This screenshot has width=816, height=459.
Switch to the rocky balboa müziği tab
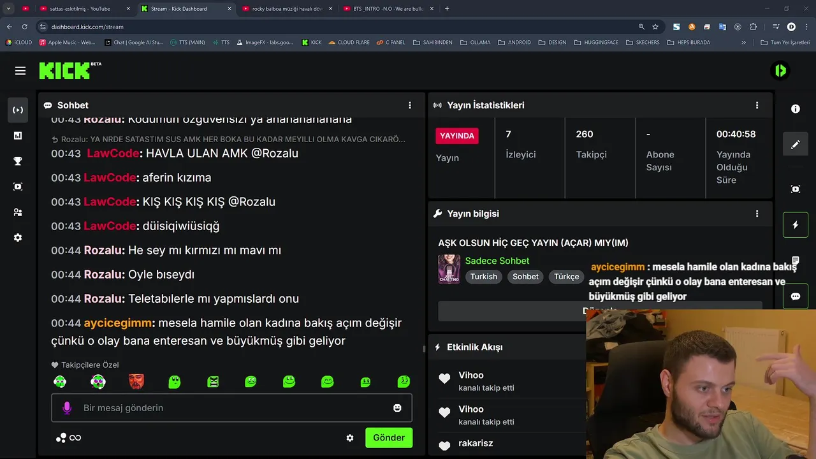click(288, 9)
